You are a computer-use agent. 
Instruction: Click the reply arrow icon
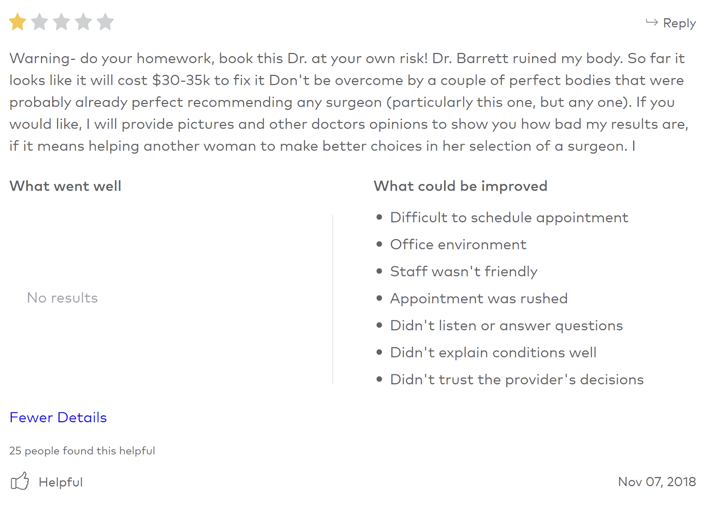click(x=652, y=22)
